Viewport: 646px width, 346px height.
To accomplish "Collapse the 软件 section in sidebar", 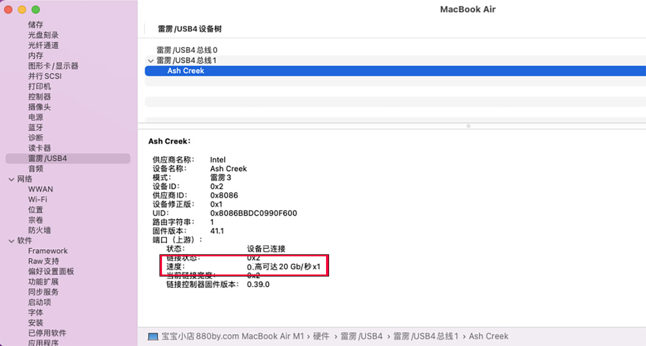I will point(11,241).
